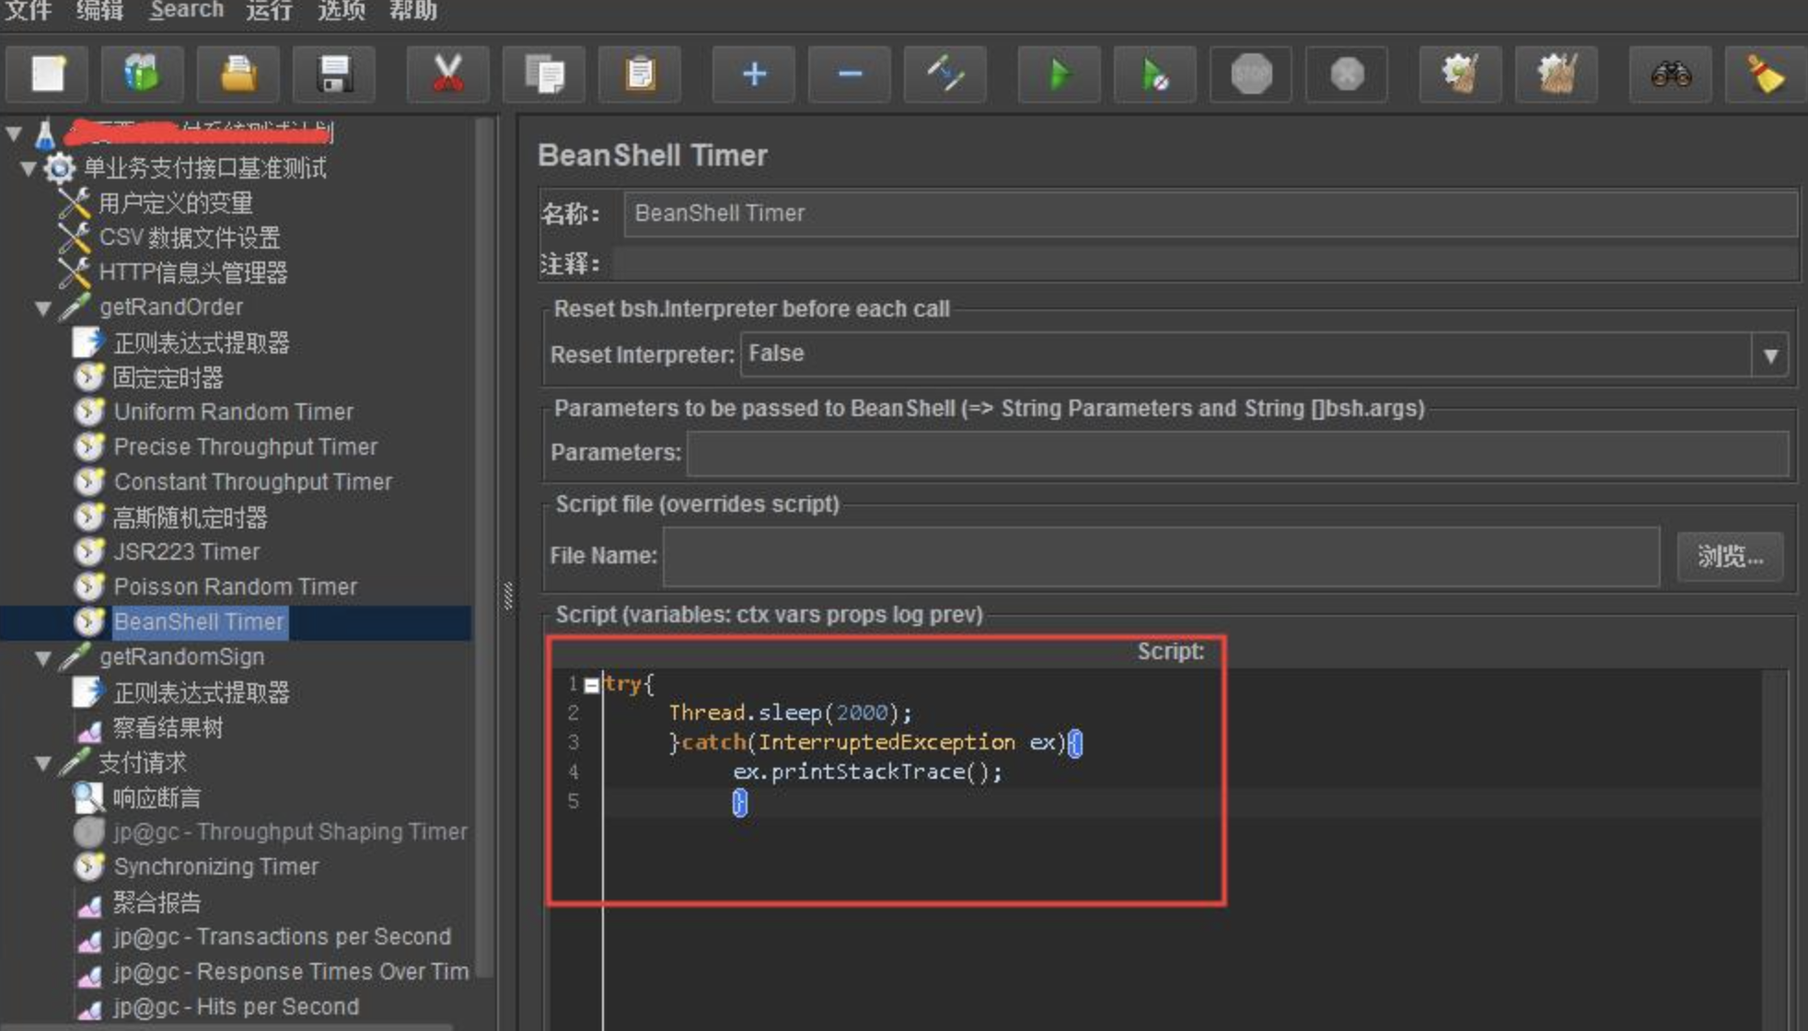Viewport: 1808px width, 1031px height.
Task: Open the Search menu
Action: [187, 10]
